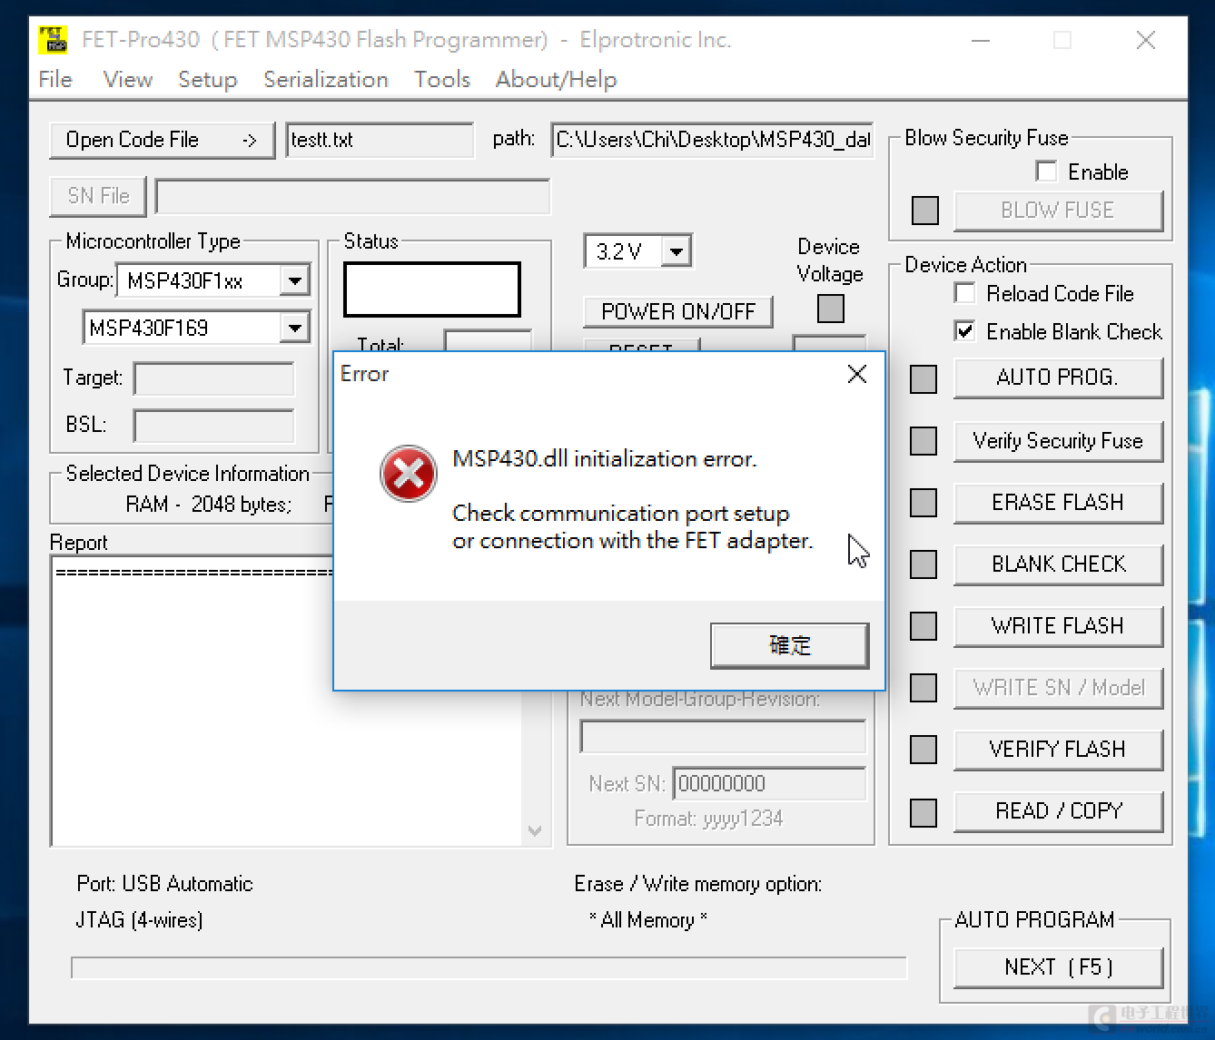Click the ERASE FLASH button
This screenshot has width=1215, height=1040.
[1058, 503]
